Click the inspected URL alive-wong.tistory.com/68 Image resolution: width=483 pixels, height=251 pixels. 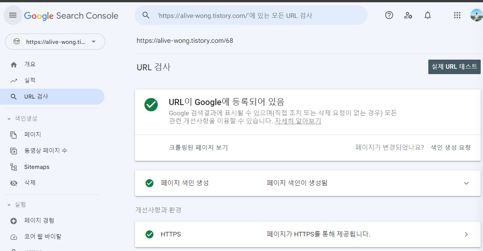coord(185,40)
